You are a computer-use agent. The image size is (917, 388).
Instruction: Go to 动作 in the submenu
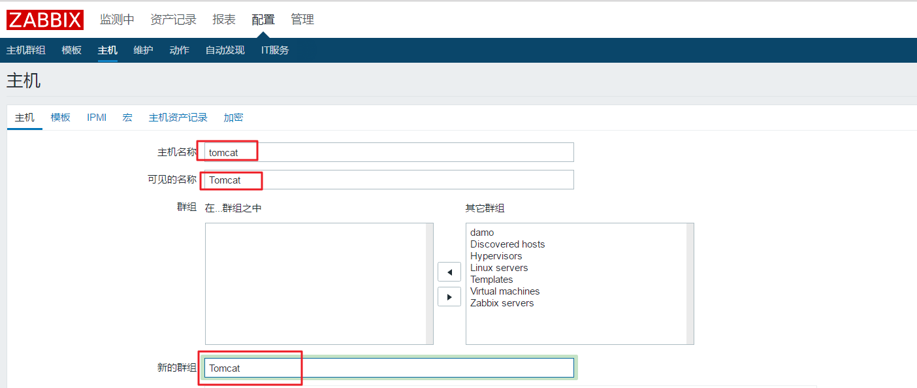pos(179,50)
